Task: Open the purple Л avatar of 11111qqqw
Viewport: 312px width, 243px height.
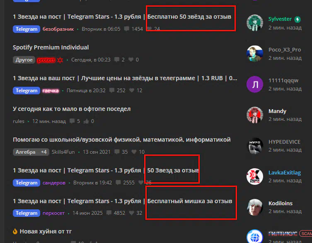Action: 255,84
